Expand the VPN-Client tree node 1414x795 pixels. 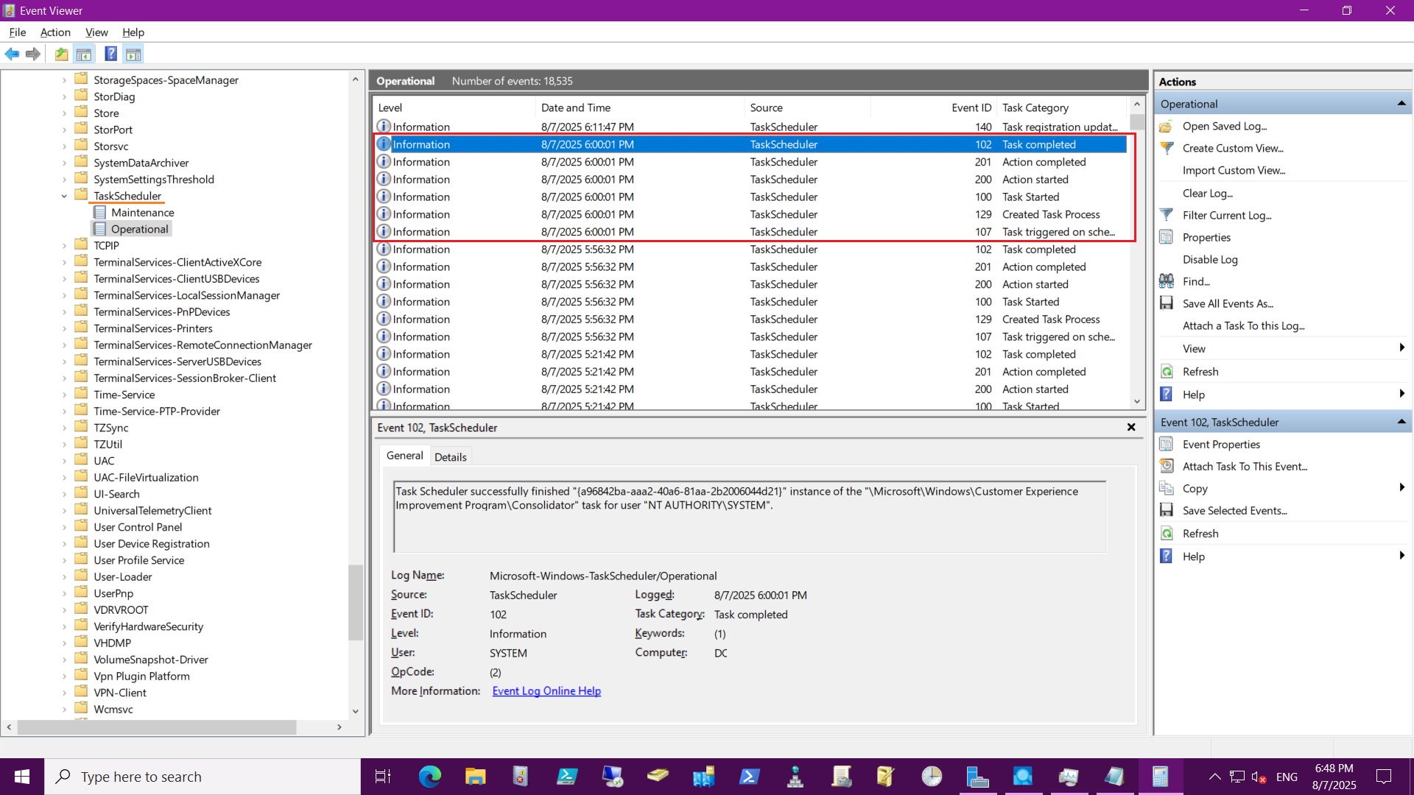pos(64,693)
